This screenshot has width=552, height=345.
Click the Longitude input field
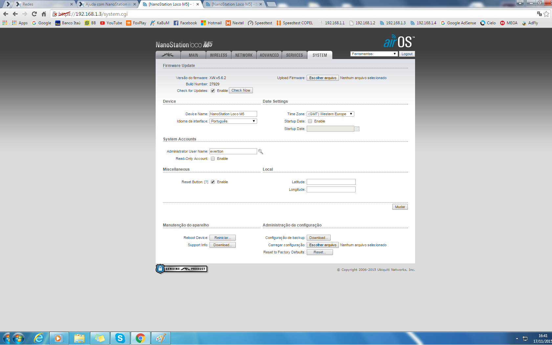pyautogui.click(x=331, y=189)
